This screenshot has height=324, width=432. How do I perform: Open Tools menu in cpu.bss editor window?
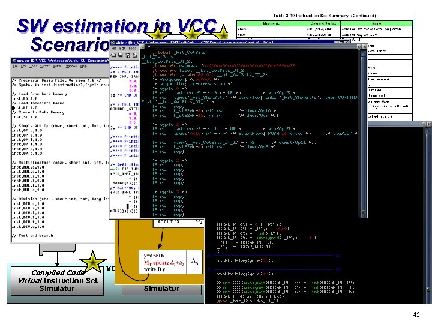pos(34,66)
